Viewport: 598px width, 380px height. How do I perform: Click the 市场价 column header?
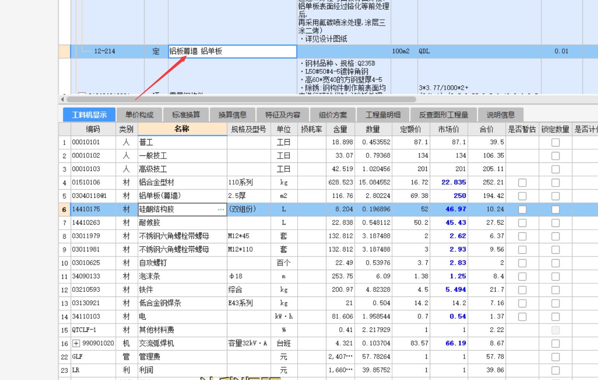[449, 129]
